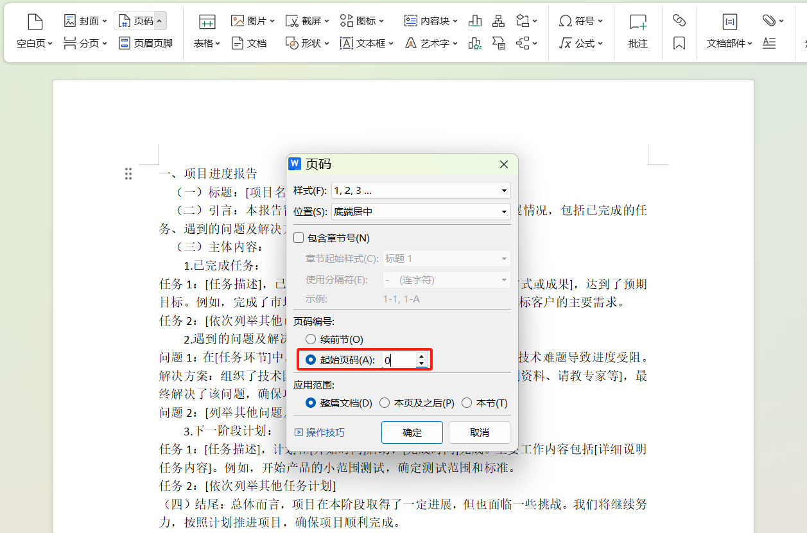
Task: Expand the 形状 shapes dropdown arrow
Action: [325, 43]
